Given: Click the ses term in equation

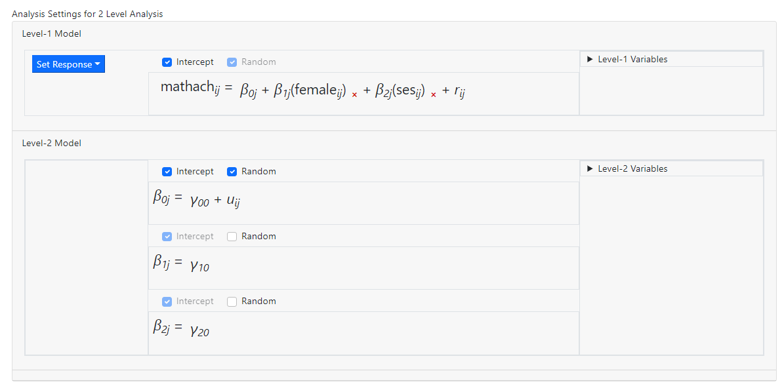Looking at the screenshot, I should 405,90.
